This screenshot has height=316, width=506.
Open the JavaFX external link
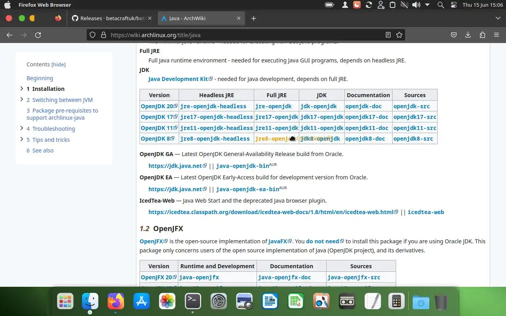click(280, 241)
